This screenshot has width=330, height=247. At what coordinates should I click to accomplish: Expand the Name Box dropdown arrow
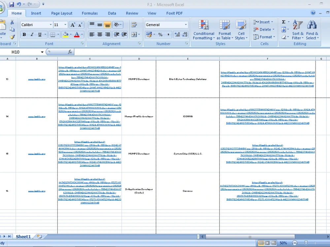coord(42,52)
